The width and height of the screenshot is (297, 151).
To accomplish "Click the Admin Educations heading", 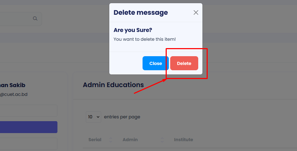I will [x=113, y=85].
